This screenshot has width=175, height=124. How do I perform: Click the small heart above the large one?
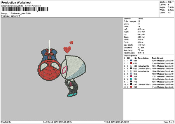coord(71,43)
